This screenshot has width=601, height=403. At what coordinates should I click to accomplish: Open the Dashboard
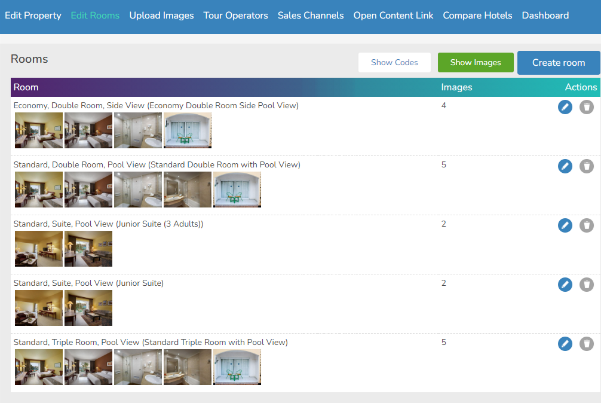pyautogui.click(x=545, y=15)
